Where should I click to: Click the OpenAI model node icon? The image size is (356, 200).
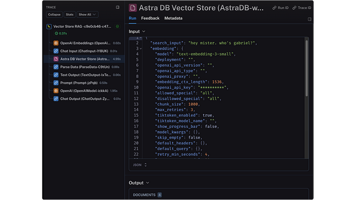tap(56, 90)
